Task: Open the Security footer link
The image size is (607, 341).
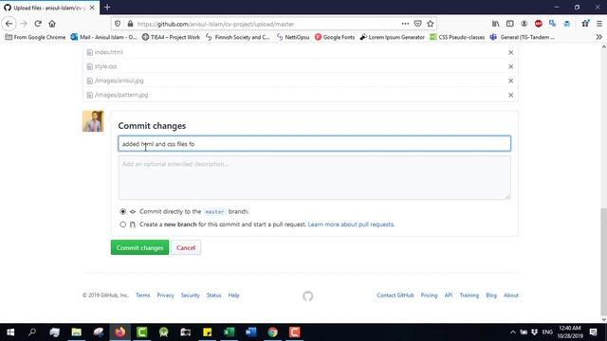Action: pyautogui.click(x=190, y=295)
